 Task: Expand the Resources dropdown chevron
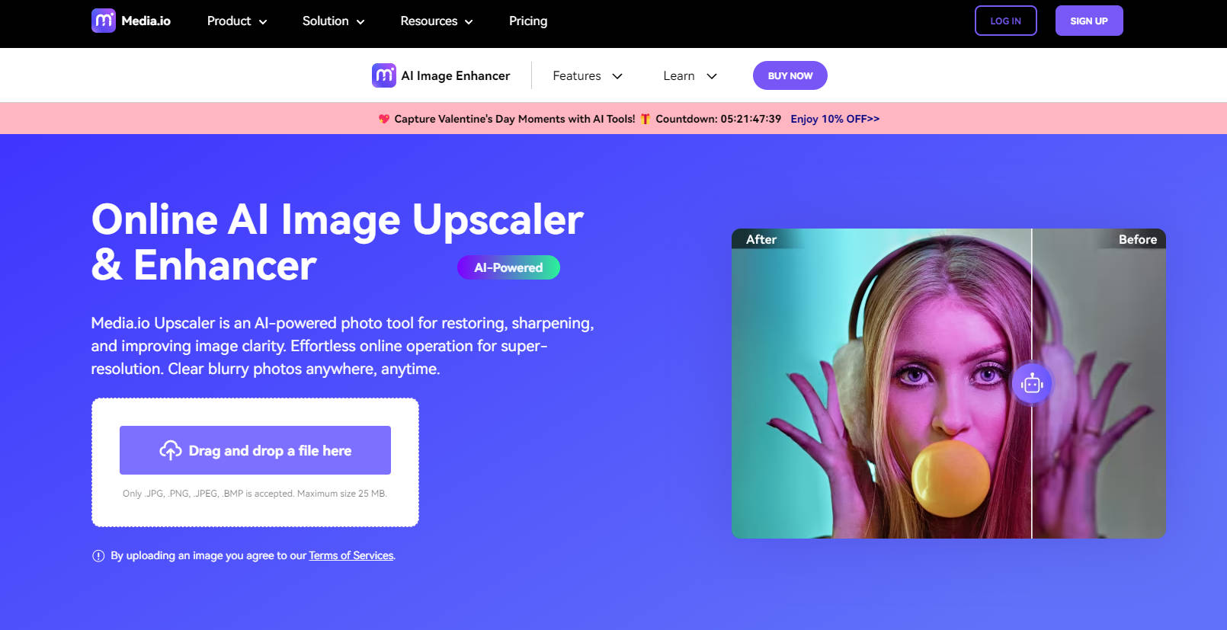click(469, 22)
